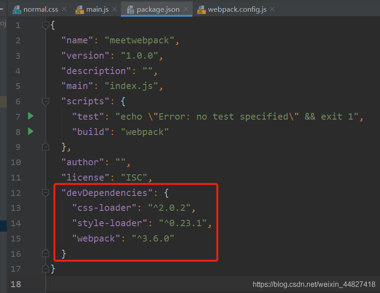The image size is (380, 293).
Task: Select the package.json tab
Action: (157, 9)
